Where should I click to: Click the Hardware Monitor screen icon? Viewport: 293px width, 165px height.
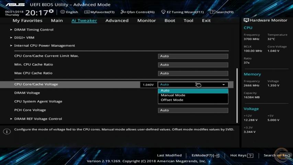(246, 20)
